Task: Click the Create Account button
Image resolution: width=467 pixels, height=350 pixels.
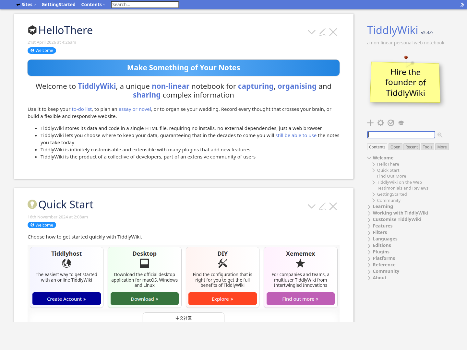Action: tap(66, 299)
